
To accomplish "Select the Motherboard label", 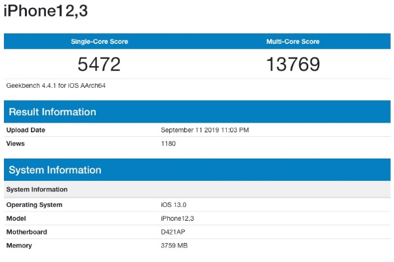I will [x=27, y=232].
